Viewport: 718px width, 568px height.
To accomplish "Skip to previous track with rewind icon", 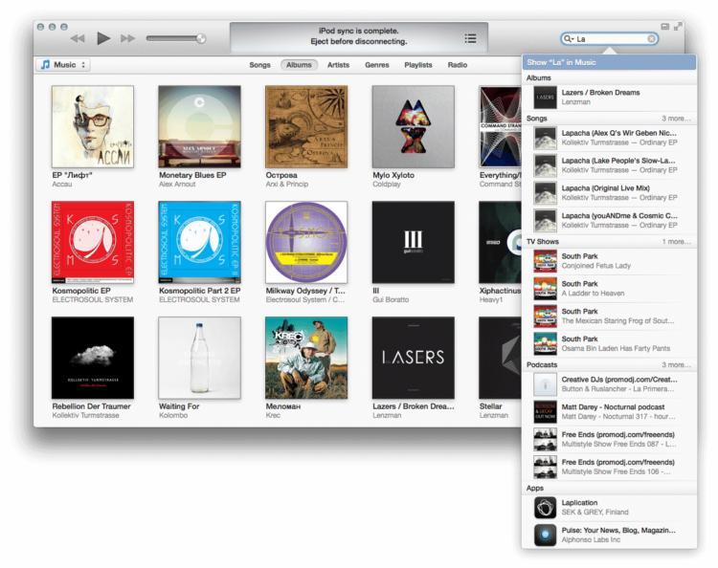I will click(x=78, y=38).
